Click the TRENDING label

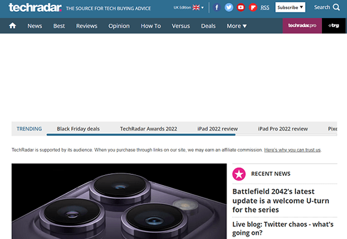(x=29, y=128)
